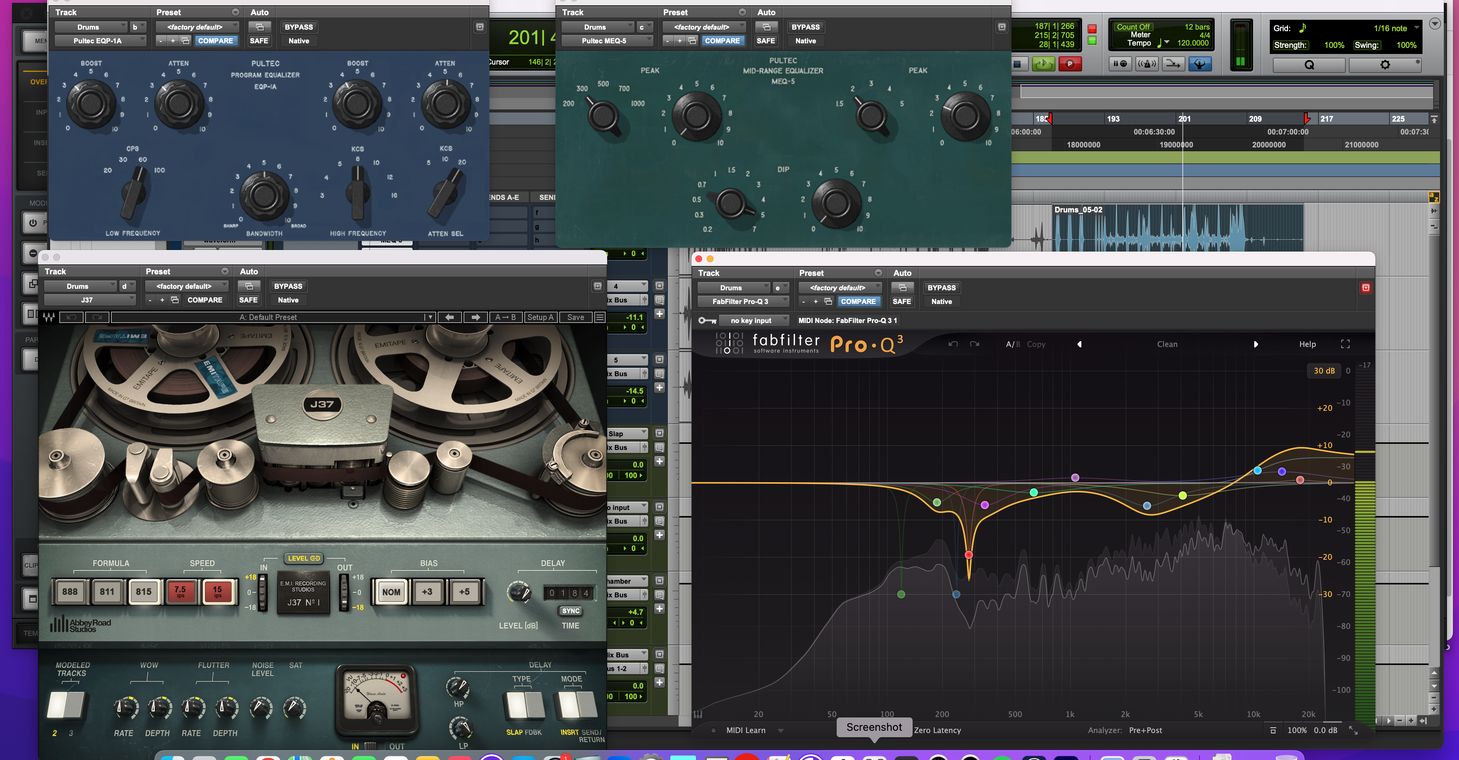Toggle the J37 LEVEL link button
This screenshot has height=760, width=1459.
[304, 558]
